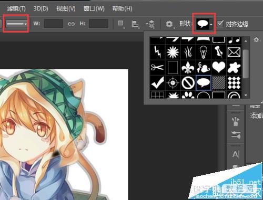Select the heart shape
This screenshot has height=200, width=263.
pos(219,67)
